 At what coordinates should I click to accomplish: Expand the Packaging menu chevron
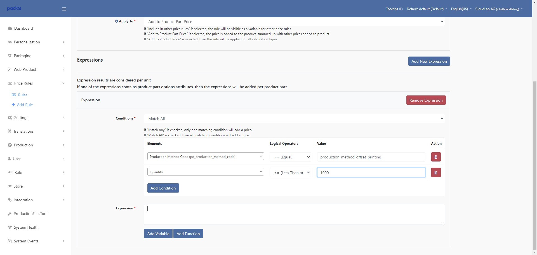click(x=63, y=56)
